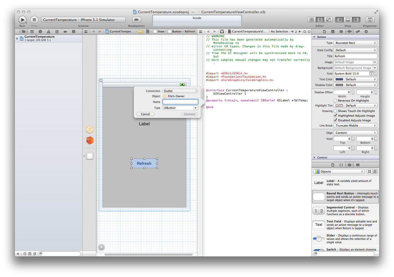Click the Title field containing Refresh
Image resolution: width=394 pixels, height=277 pixels.
coord(355,56)
